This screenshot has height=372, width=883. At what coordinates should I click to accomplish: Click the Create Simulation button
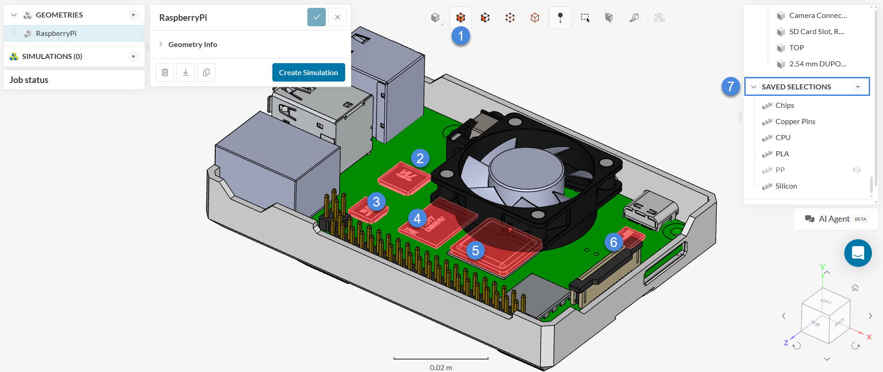[308, 72]
